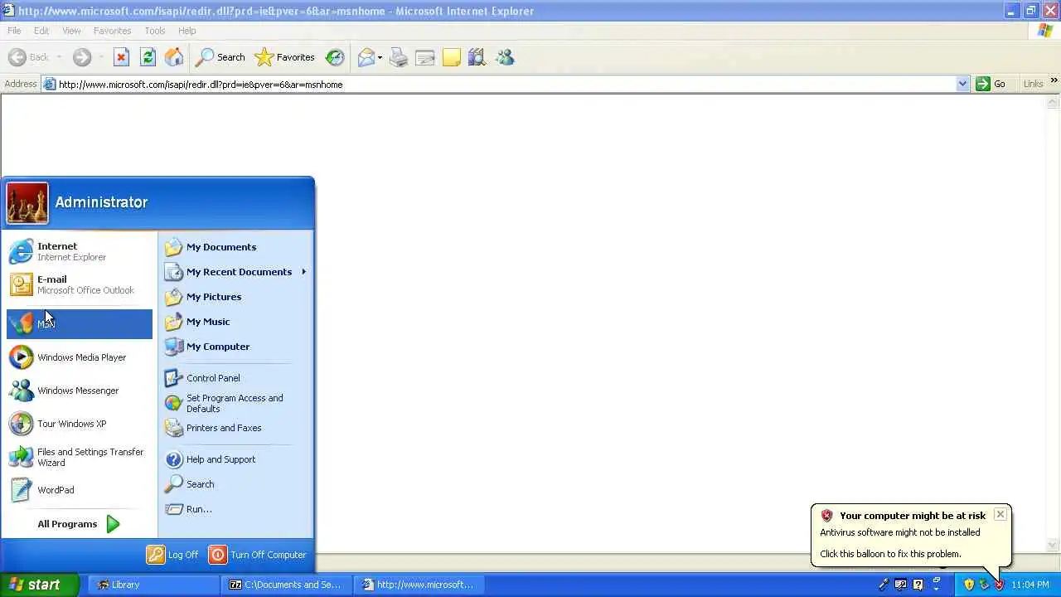Screen dimensions: 1061x597
Task: Open the Edit menu
Action: coord(41,31)
